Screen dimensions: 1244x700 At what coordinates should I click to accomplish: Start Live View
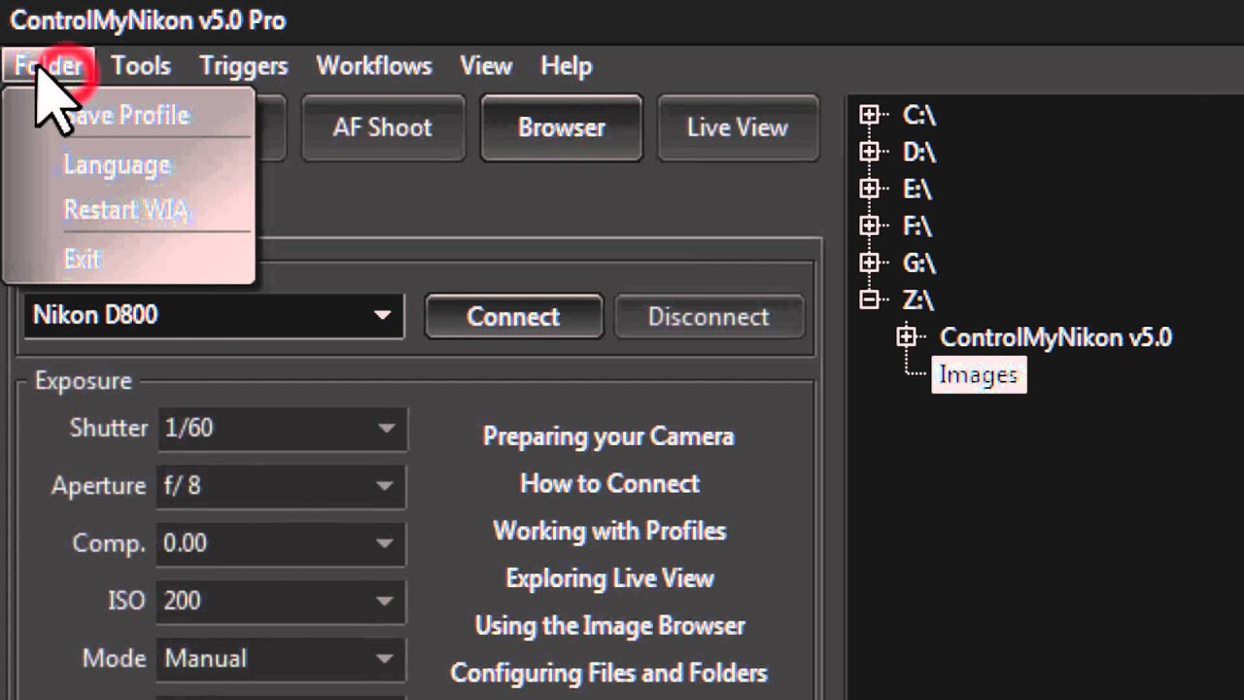(x=738, y=127)
